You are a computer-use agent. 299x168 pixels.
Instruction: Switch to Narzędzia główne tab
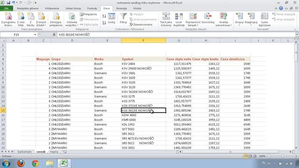pos(28,8)
